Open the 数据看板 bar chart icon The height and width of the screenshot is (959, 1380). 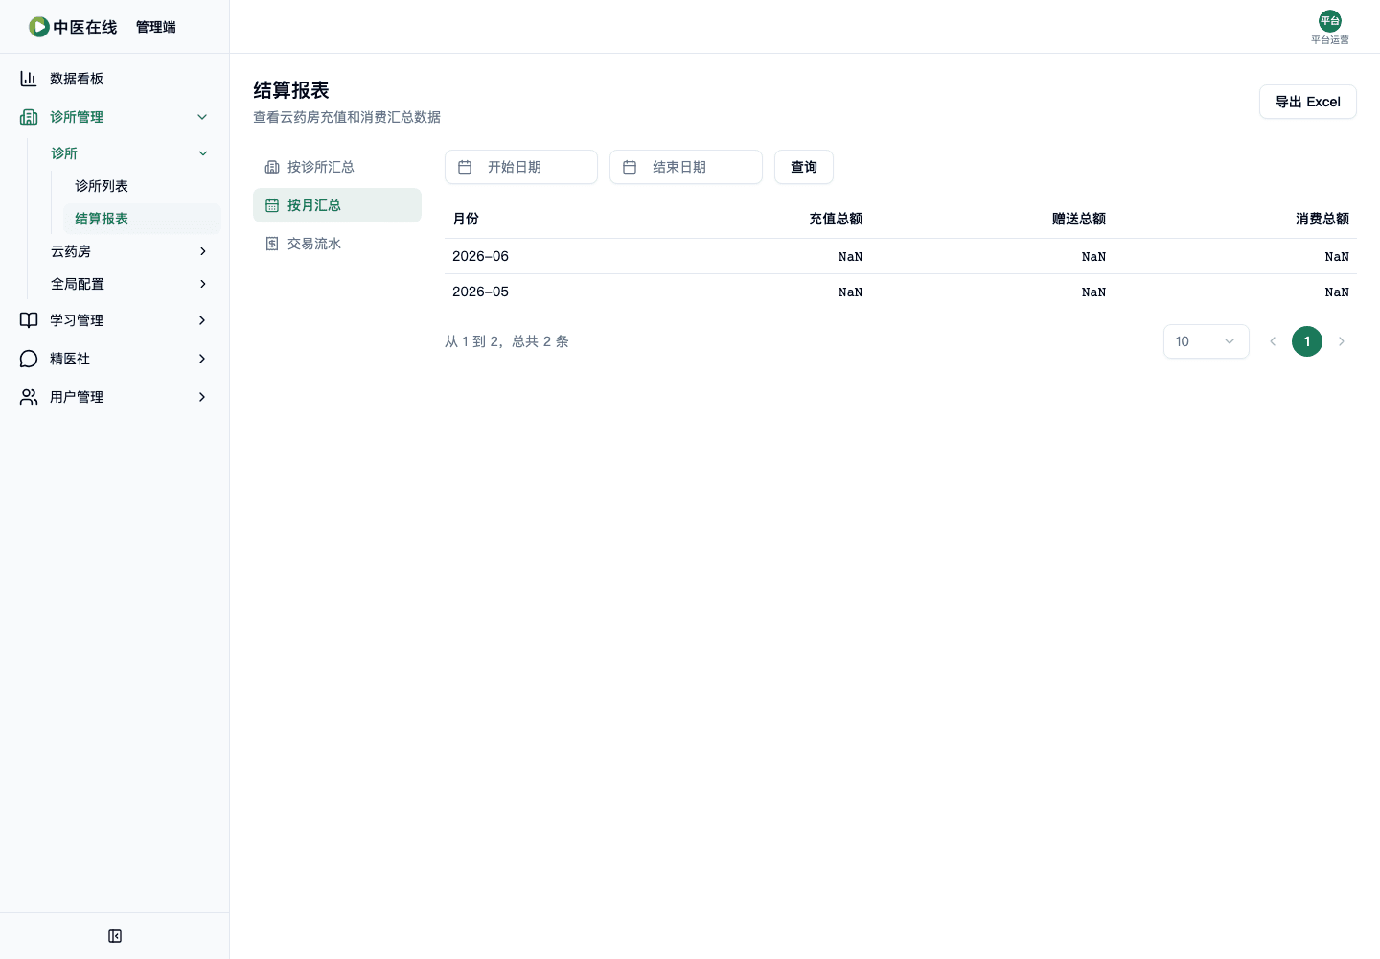(x=29, y=79)
